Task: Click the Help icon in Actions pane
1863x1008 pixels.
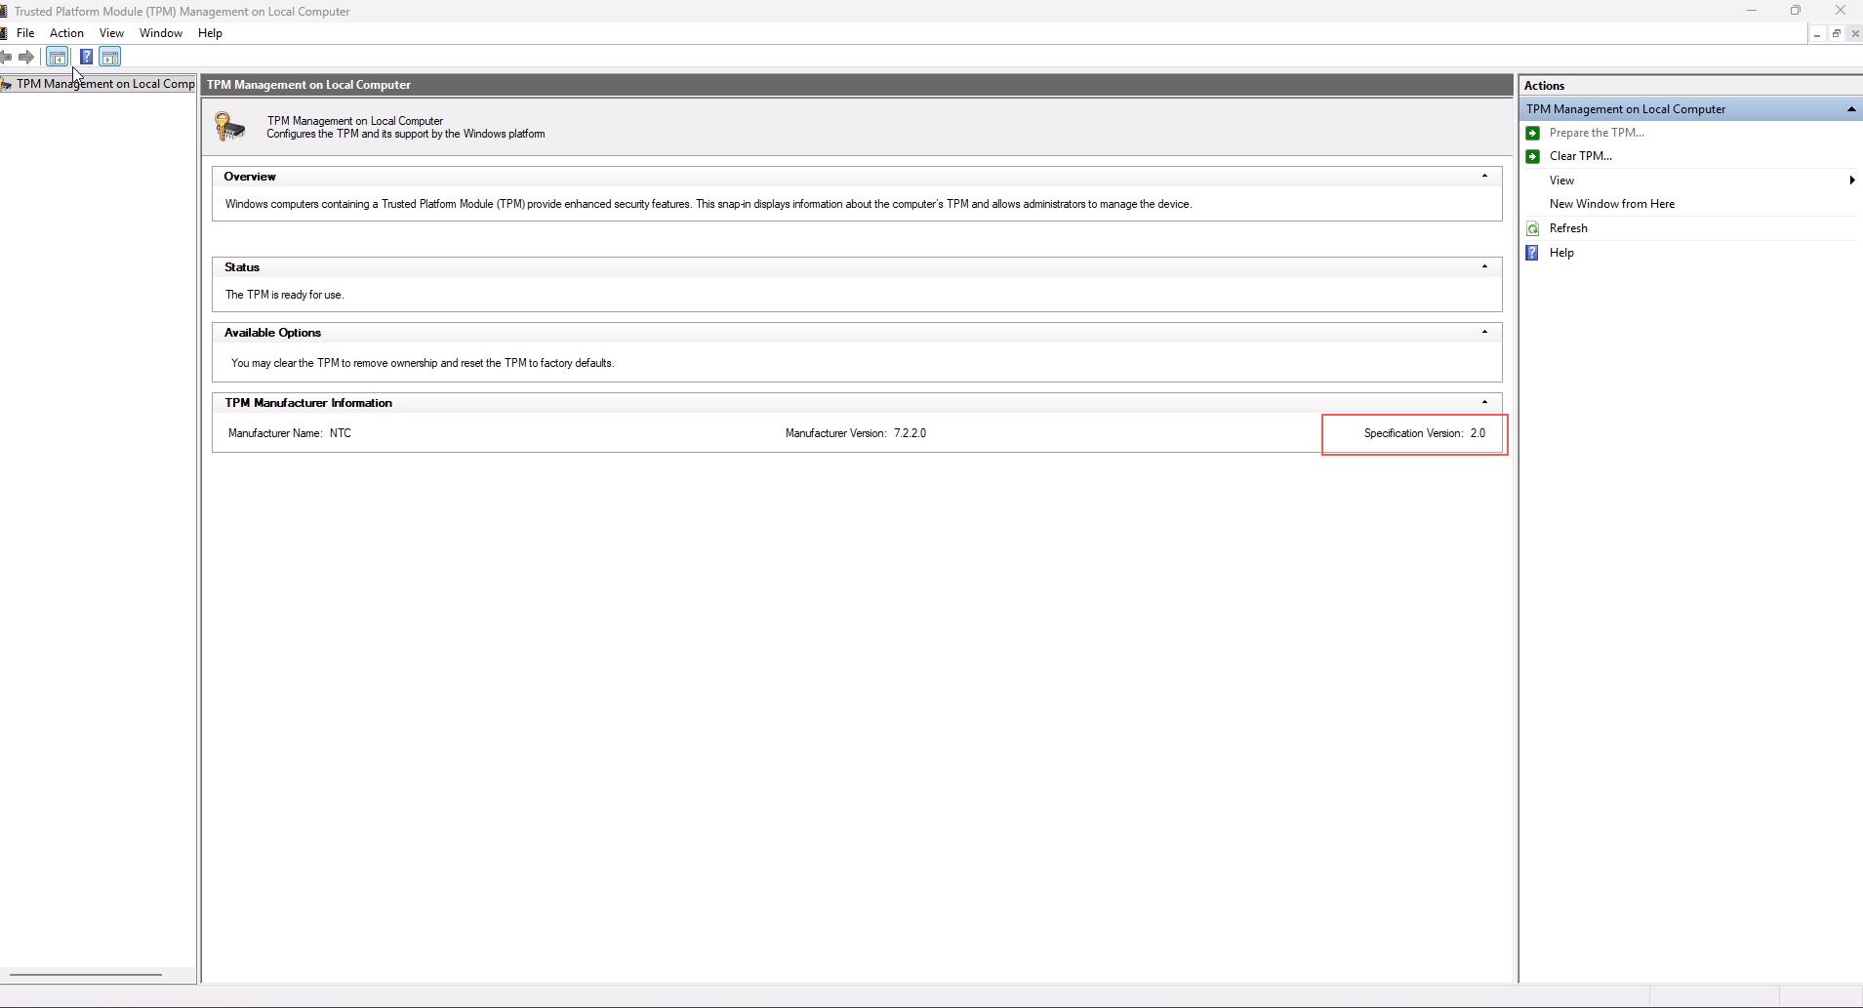Action: point(1532,253)
